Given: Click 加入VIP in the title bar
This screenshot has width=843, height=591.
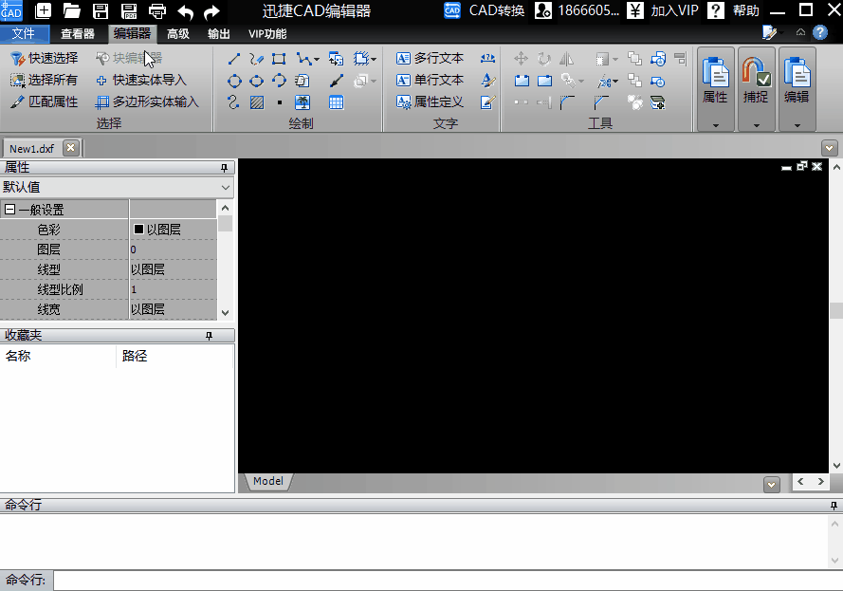Looking at the screenshot, I should (x=663, y=10).
